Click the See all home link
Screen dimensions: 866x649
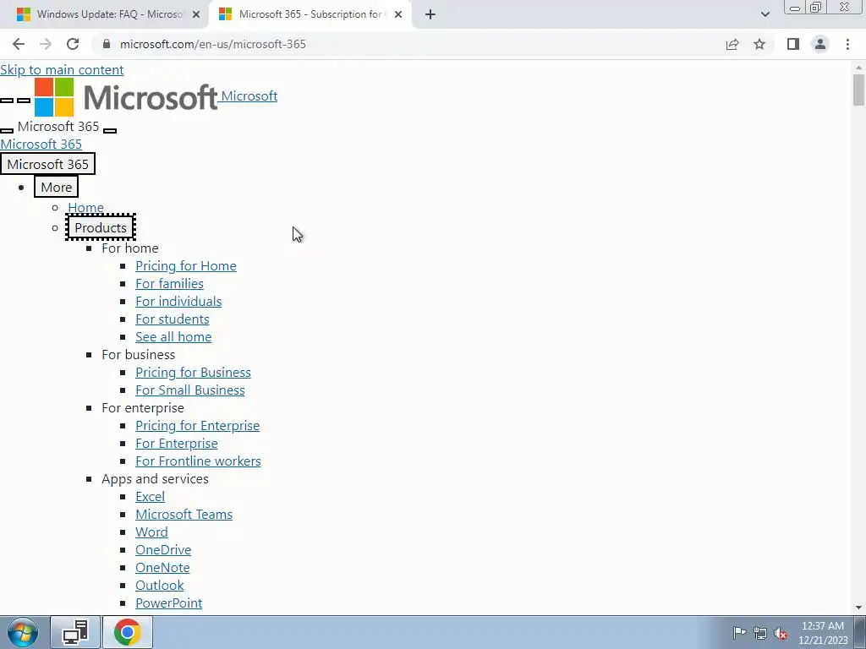[x=173, y=336]
